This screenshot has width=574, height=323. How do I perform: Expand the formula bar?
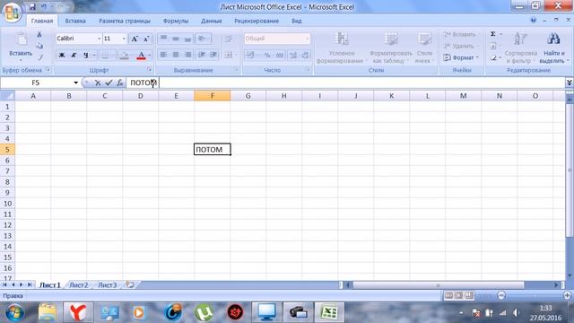[x=570, y=83]
